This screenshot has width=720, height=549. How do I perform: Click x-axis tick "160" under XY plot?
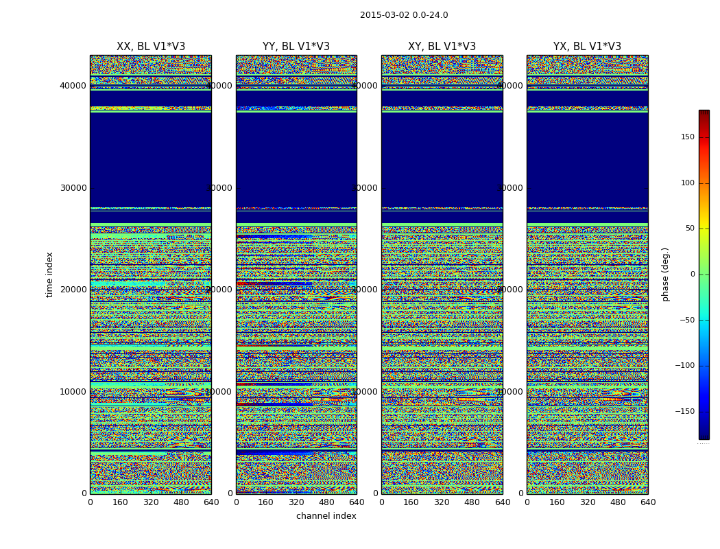pos(411,502)
